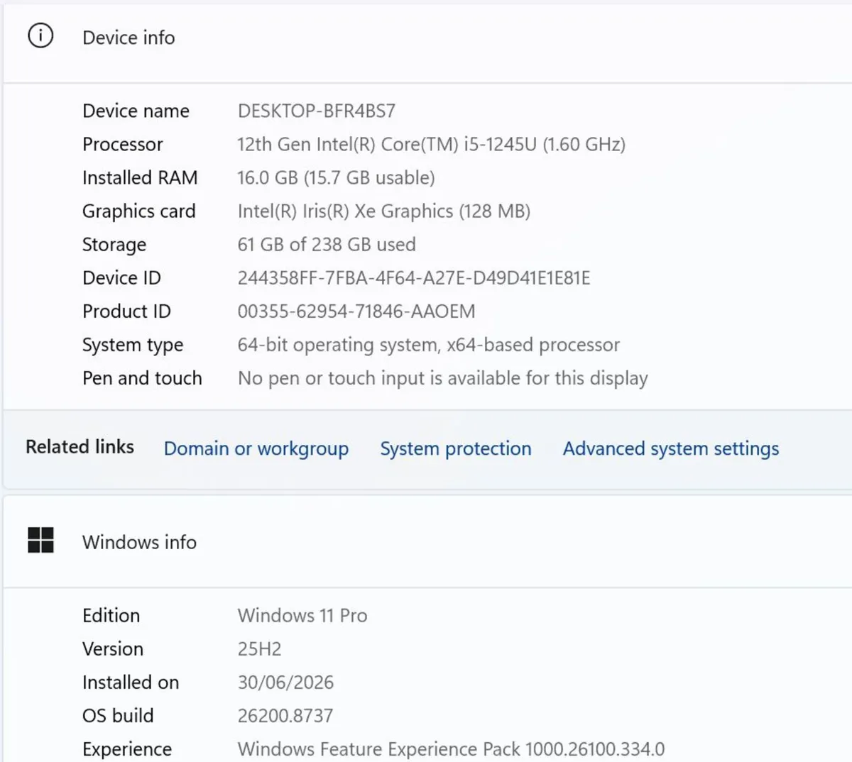The height and width of the screenshot is (762, 852).
Task: Click the Device ID value 244358FF-7FBA
Action: [x=414, y=277]
